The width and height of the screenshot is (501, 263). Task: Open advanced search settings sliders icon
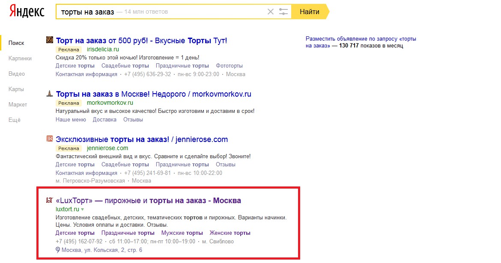click(x=283, y=12)
